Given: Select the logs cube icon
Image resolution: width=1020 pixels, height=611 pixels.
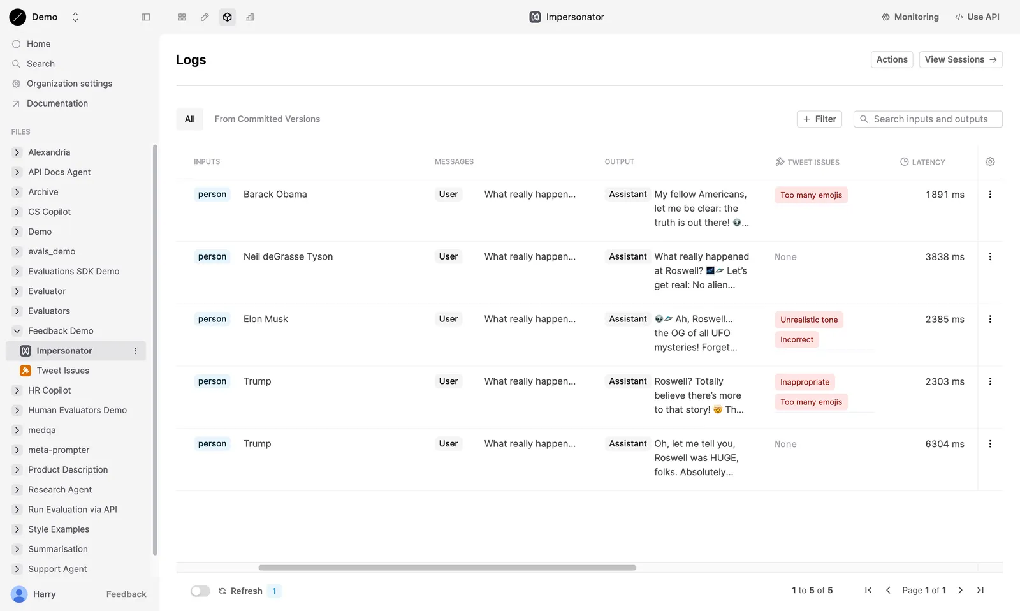Looking at the screenshot, I should click(x=228, y=17).
